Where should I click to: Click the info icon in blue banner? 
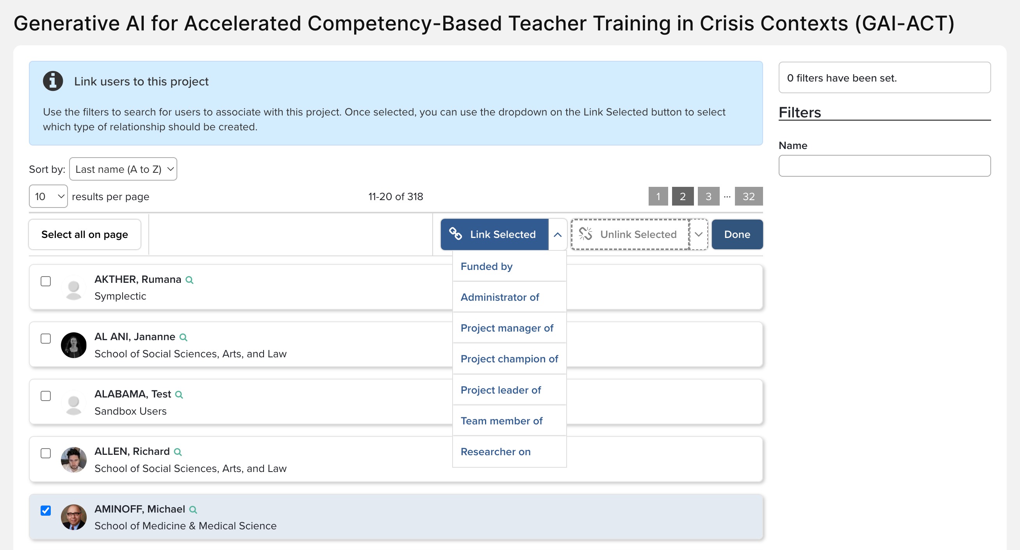(x=53, y=81)
